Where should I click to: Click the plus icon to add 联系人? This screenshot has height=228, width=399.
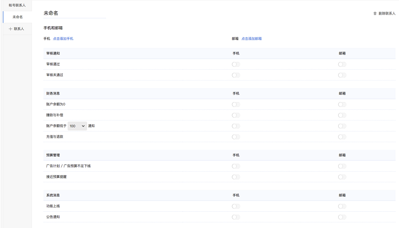11,28
